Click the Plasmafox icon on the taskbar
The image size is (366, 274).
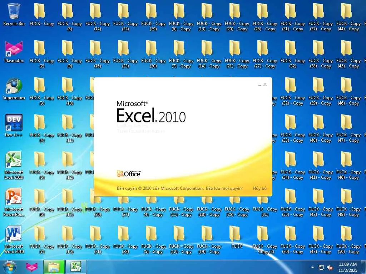pos(31,267)
